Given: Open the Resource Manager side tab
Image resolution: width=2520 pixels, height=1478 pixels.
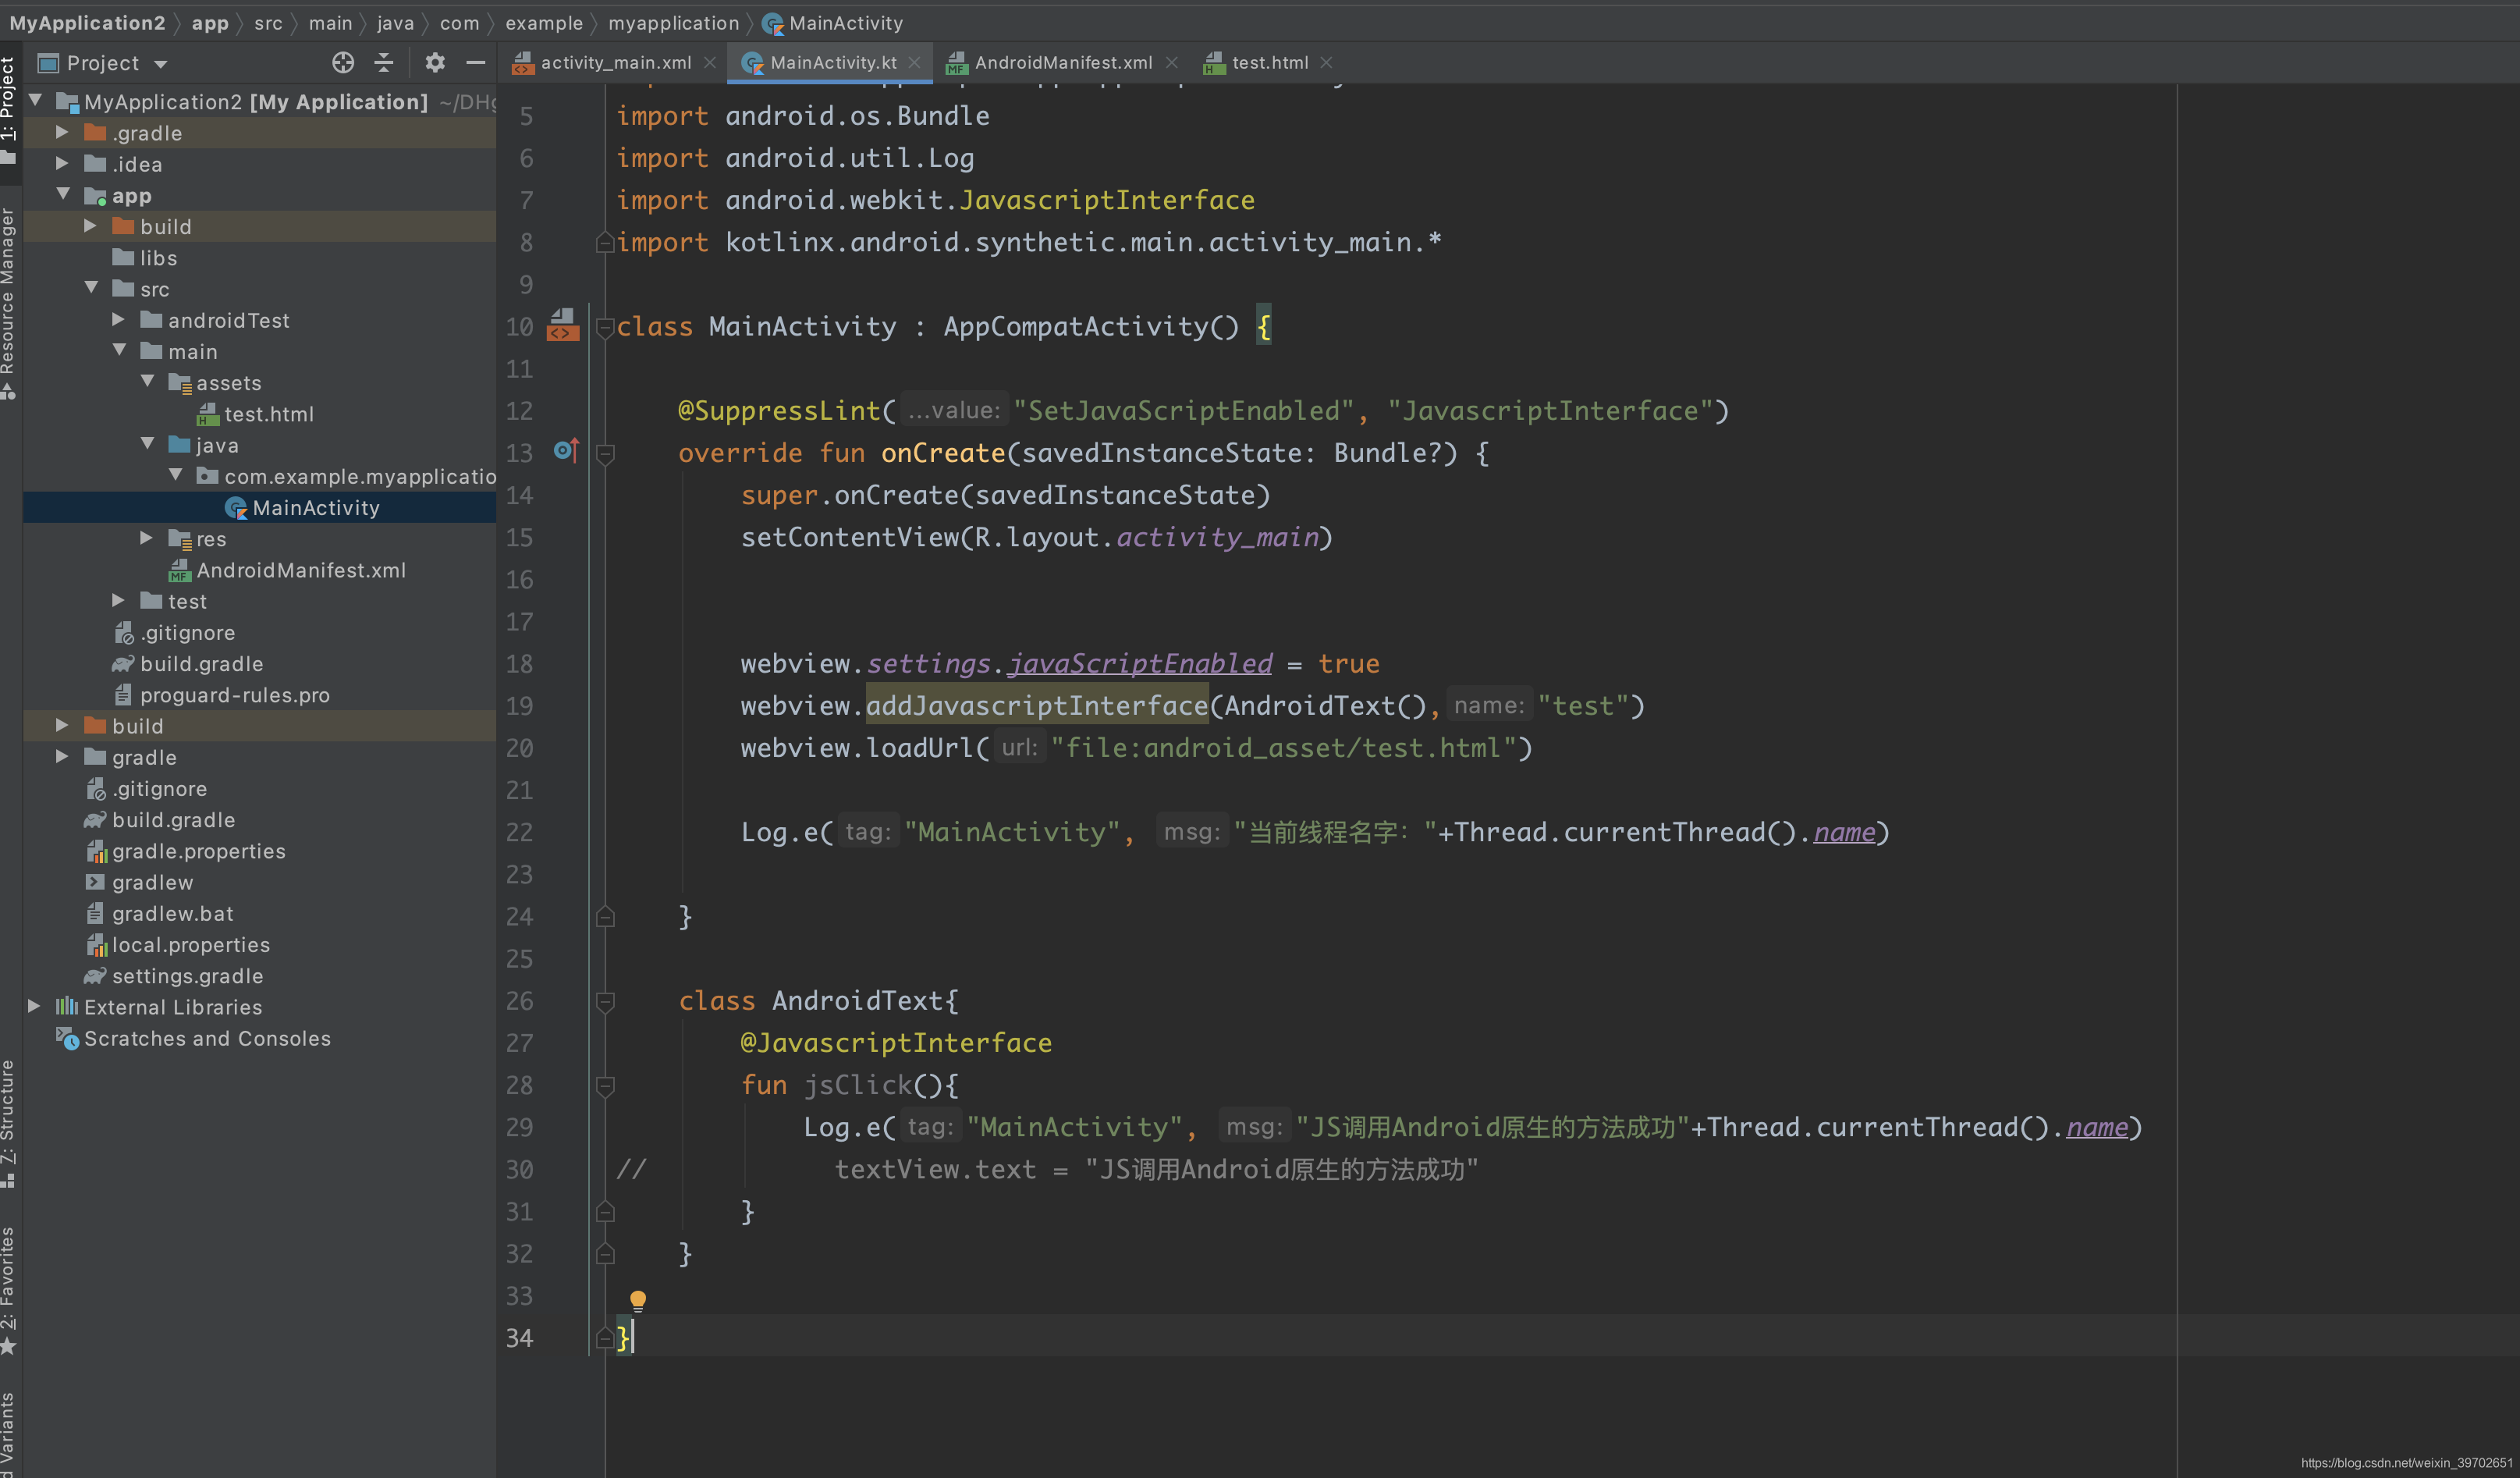Looking at the screenshot, I should click(x=9, y=303).
